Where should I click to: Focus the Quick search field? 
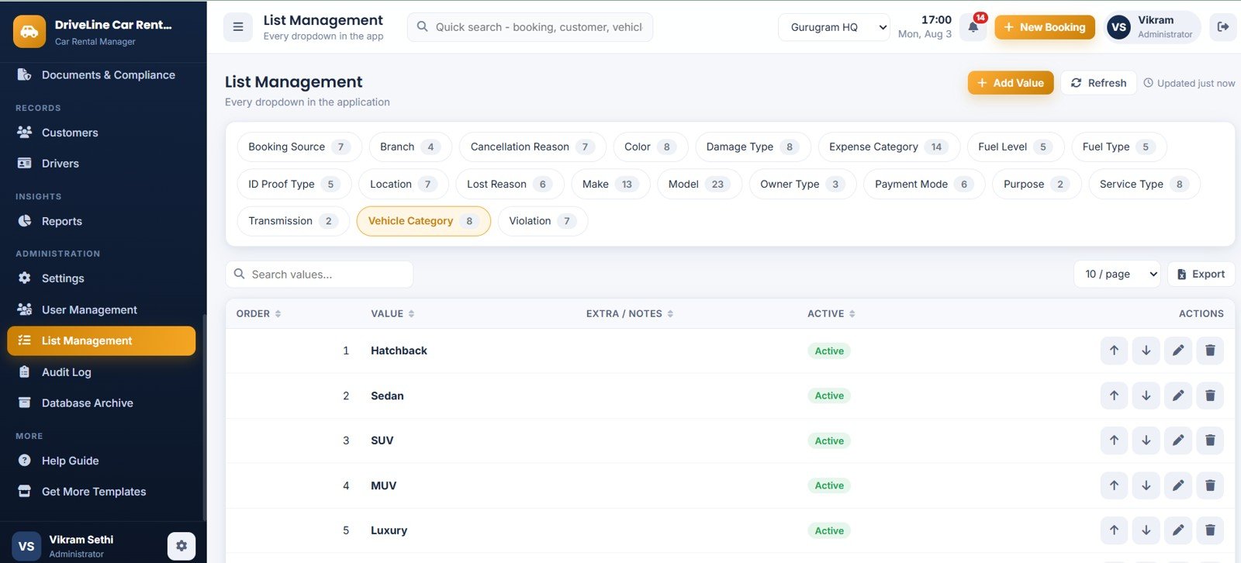tap(530, 27)
